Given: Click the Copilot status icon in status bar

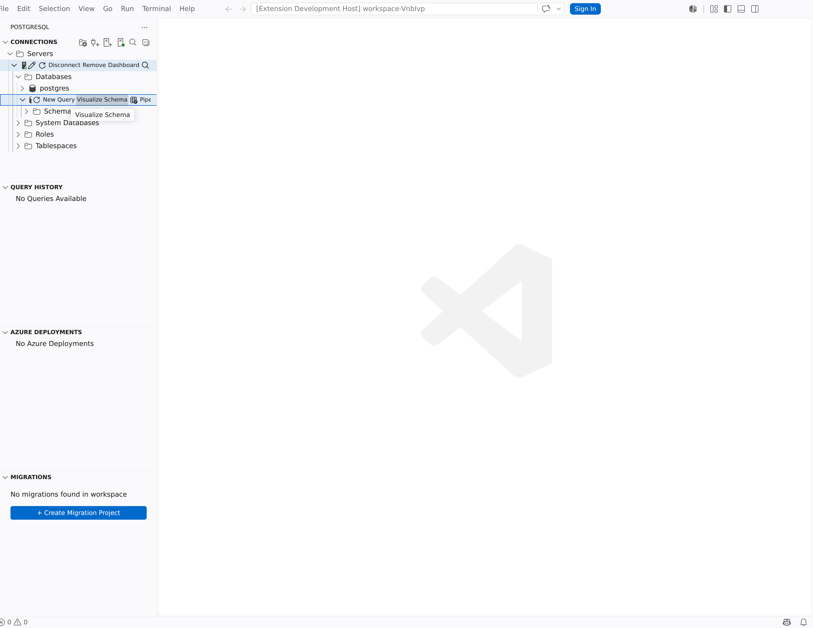Looking at the screenshot, I should click(787, 622).
